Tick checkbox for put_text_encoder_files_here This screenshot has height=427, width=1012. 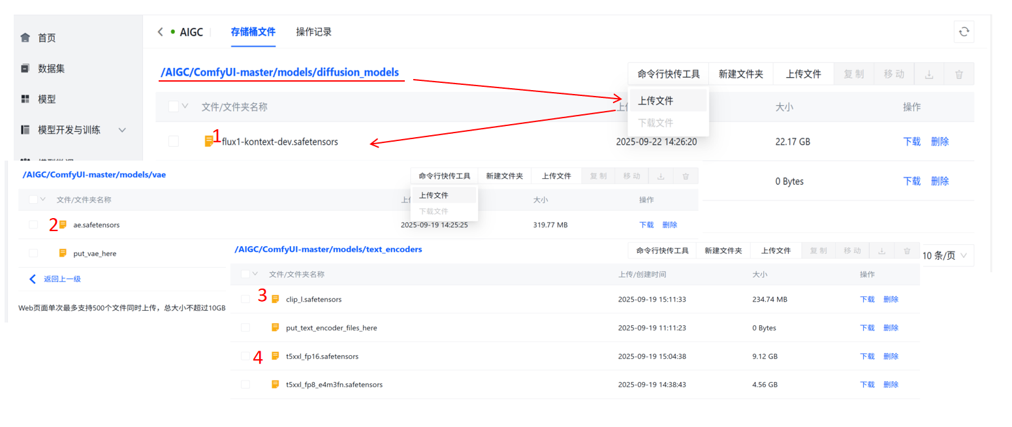245,327
